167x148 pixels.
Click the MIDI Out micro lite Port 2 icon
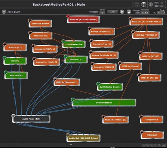click(131, 19)
